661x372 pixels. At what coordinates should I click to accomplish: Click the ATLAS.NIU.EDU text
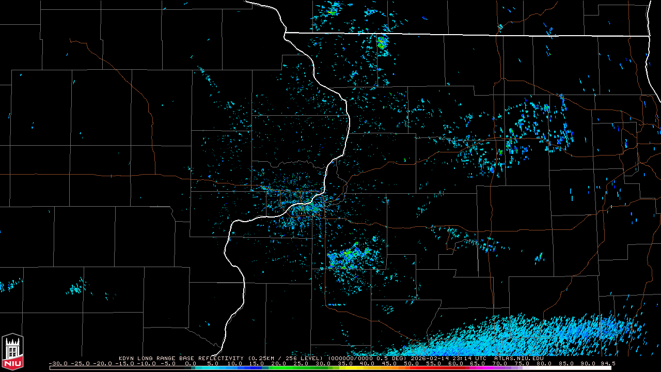[x=519, y=358]
